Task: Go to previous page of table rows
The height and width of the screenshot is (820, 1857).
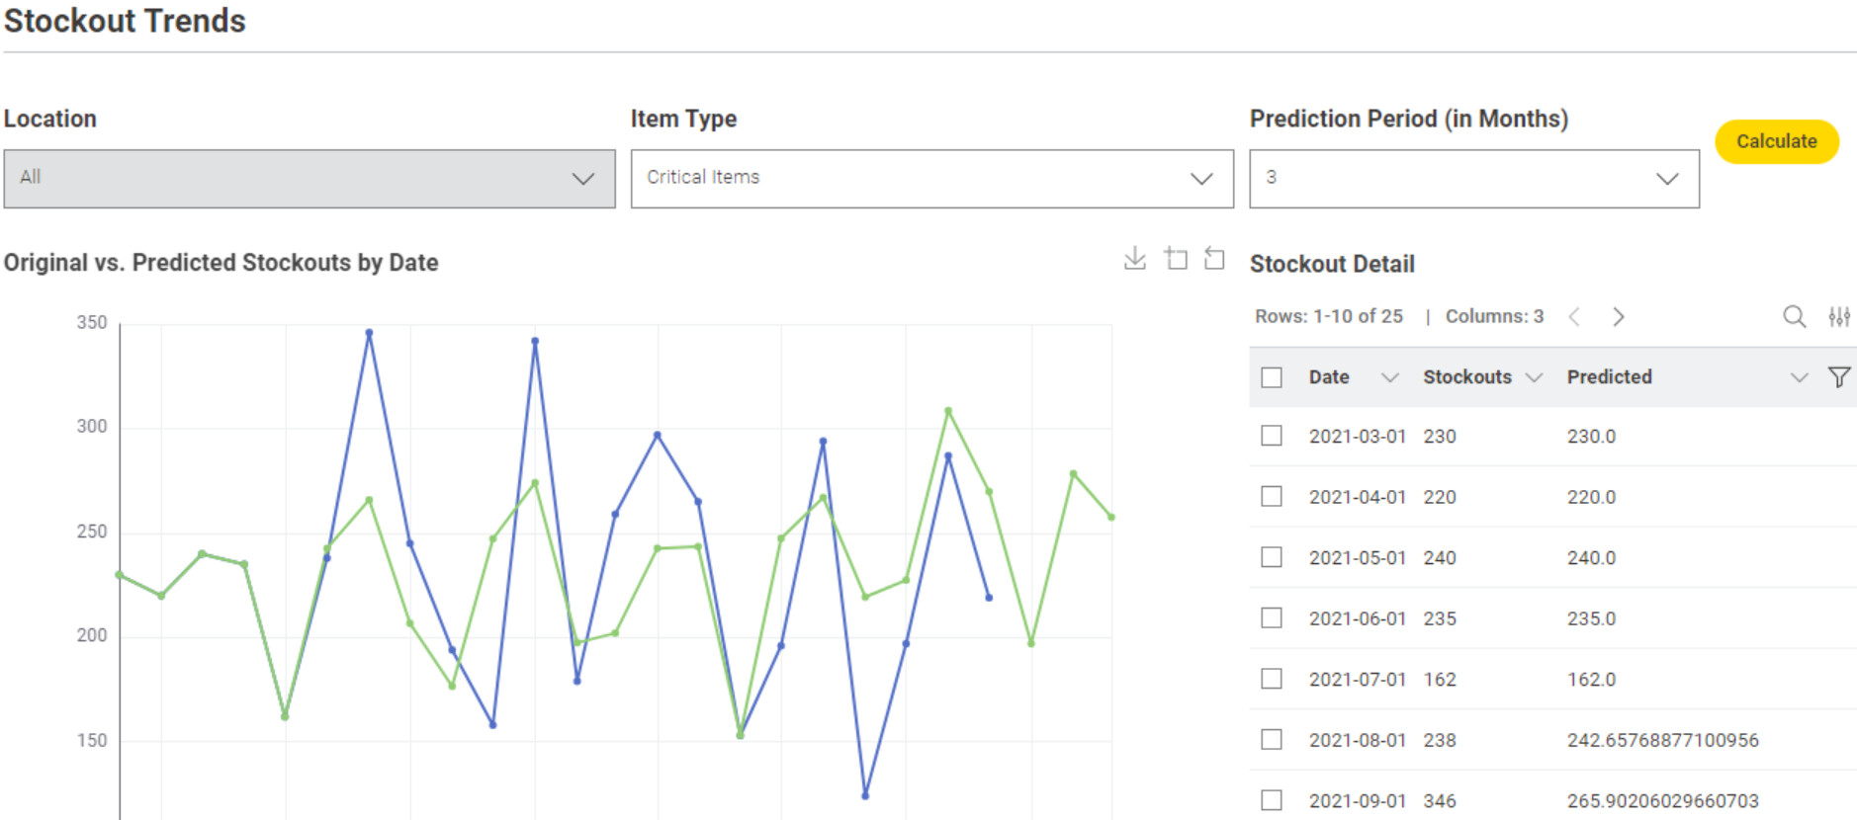Action: pyautogui.click(x=1575, y=316)
